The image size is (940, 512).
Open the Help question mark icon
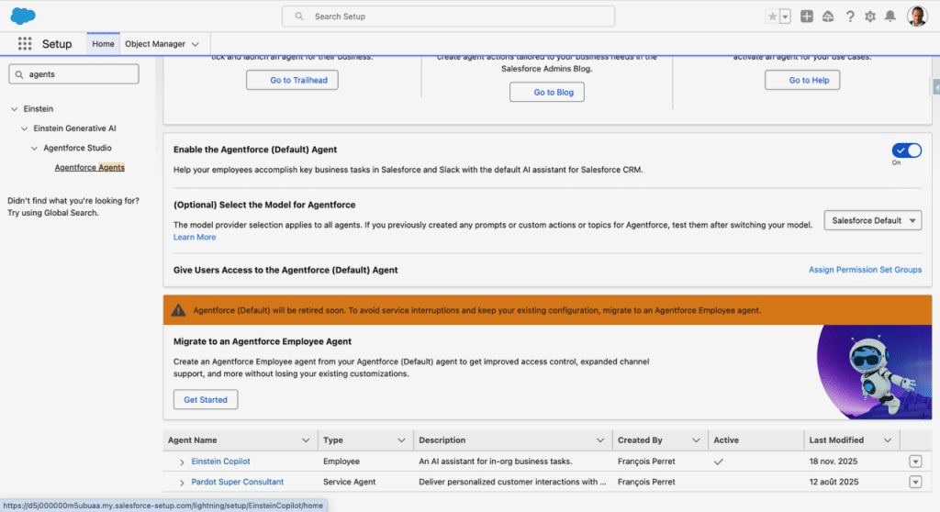[850, 17]
